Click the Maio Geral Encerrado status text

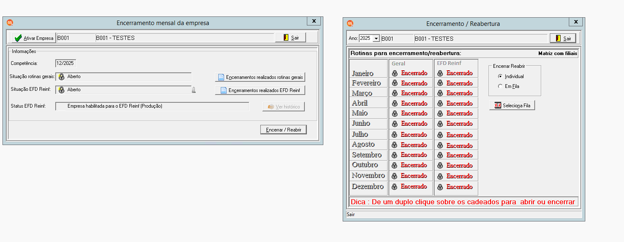[414, 113]
